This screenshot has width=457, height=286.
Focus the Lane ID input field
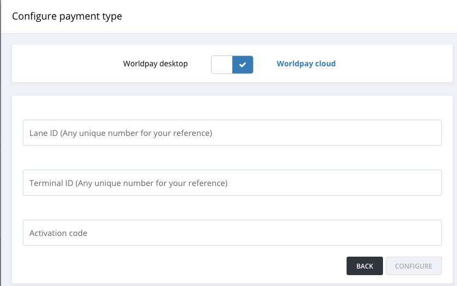pos(232,133)
